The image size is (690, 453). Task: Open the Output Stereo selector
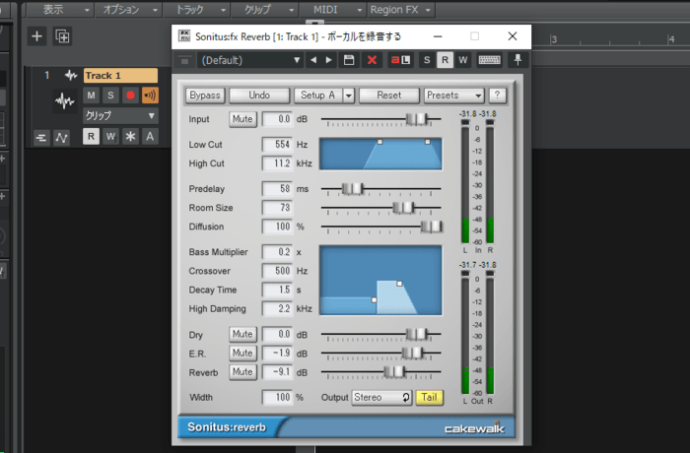click(381, 398)
